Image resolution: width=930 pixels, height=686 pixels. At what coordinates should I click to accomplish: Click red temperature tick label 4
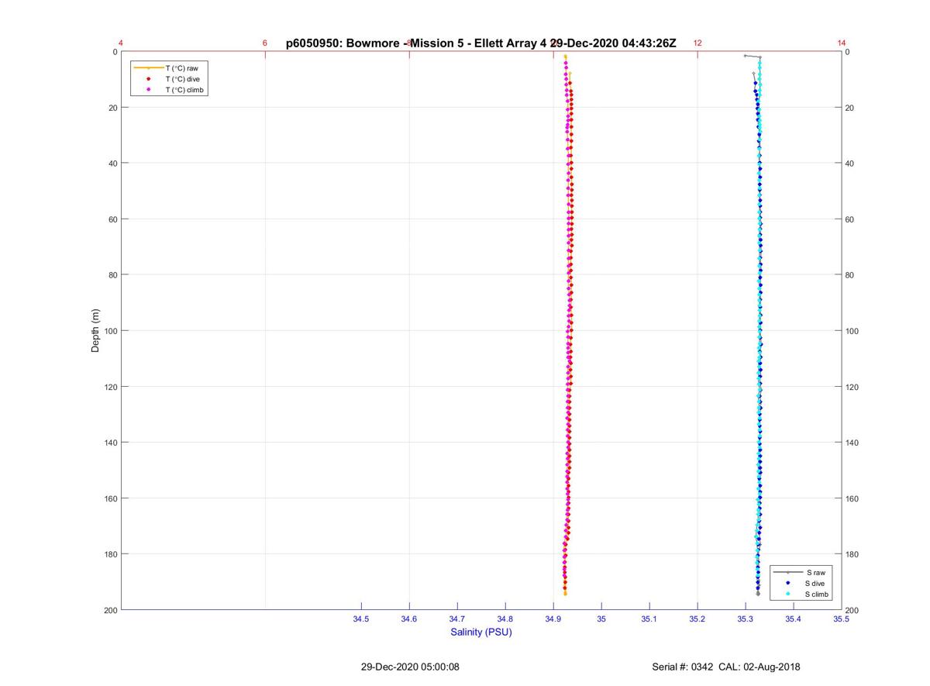tap(121, 43)
